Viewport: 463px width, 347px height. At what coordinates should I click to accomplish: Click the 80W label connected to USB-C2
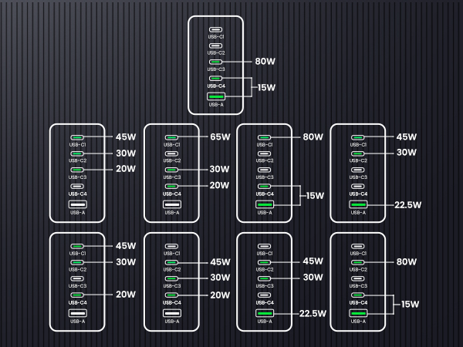407,261
